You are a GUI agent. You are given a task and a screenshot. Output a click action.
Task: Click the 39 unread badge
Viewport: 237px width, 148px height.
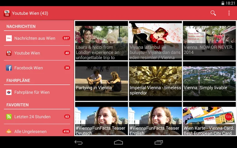click(x=67, y=68)
